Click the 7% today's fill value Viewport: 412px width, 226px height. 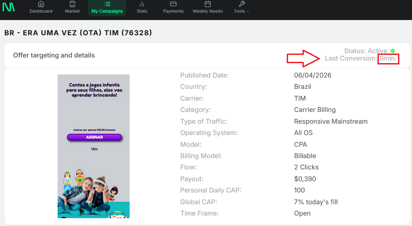tap(316, 202)
